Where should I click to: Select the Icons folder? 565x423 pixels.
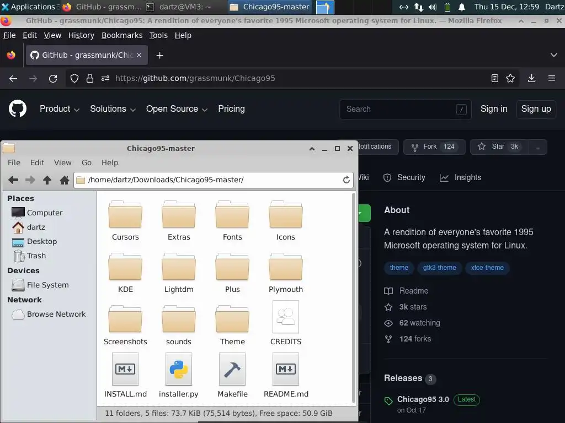[x=286, y=221]
